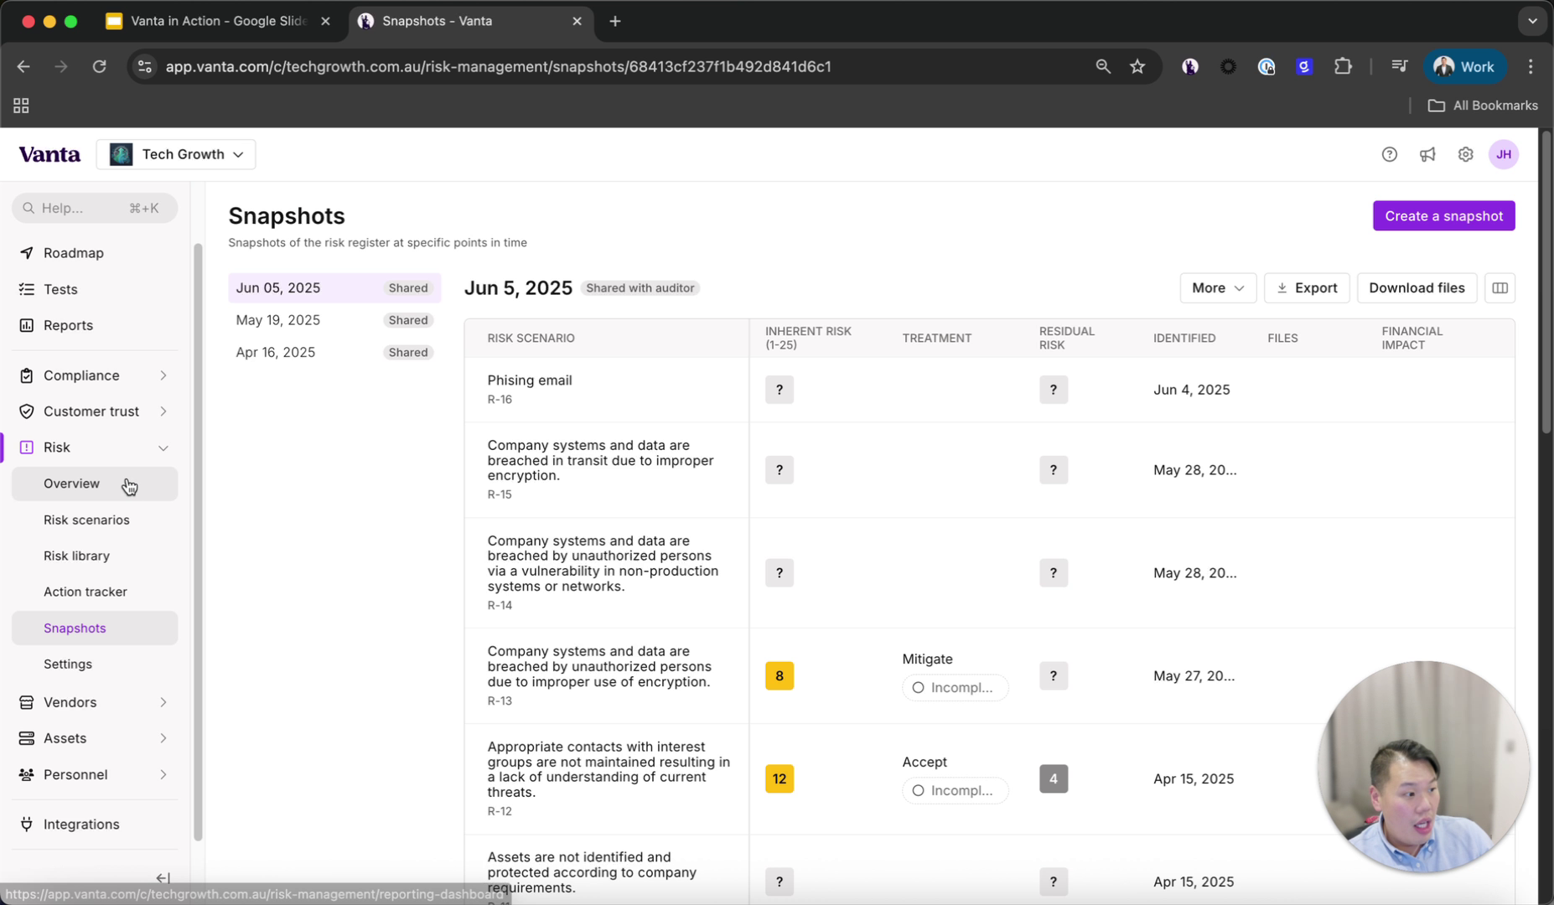
Task: Select the May 19, 2025 snapshot
Action: tap(278, 320)
